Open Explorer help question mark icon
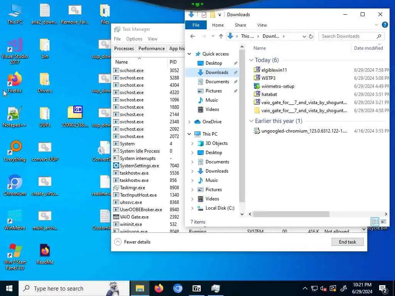Image resolution: width=395 pixels, height=296 pixels. (x=385, y=25)
